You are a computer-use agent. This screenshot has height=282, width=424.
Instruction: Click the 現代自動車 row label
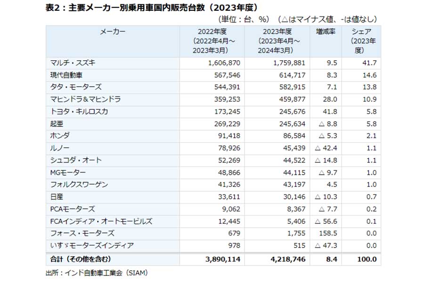click(66, 75)
